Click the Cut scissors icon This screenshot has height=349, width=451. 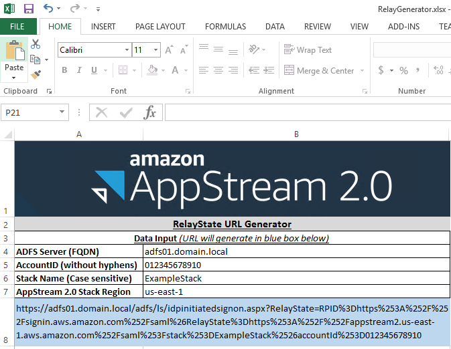point(36,44)
